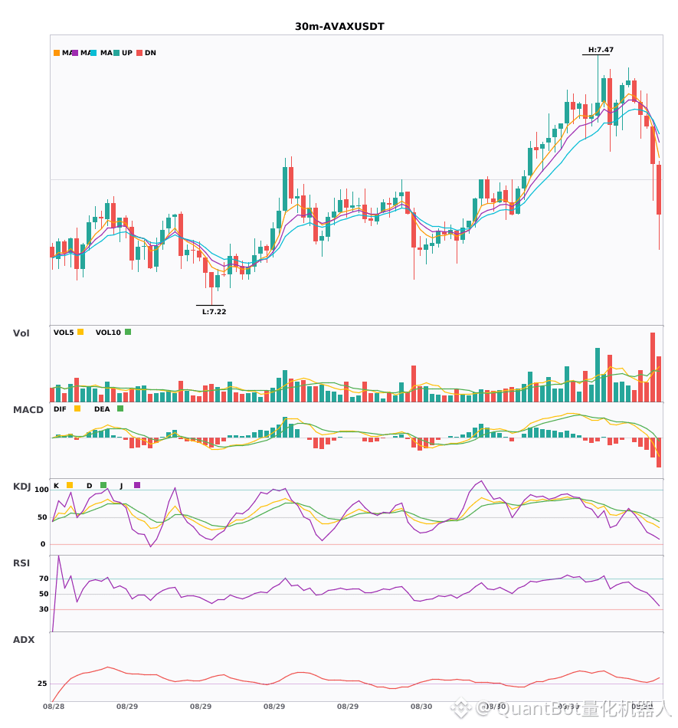Screen dimensions: 678x728
Task: Click the 08/28 date axis label
Action: coord(54,707)
